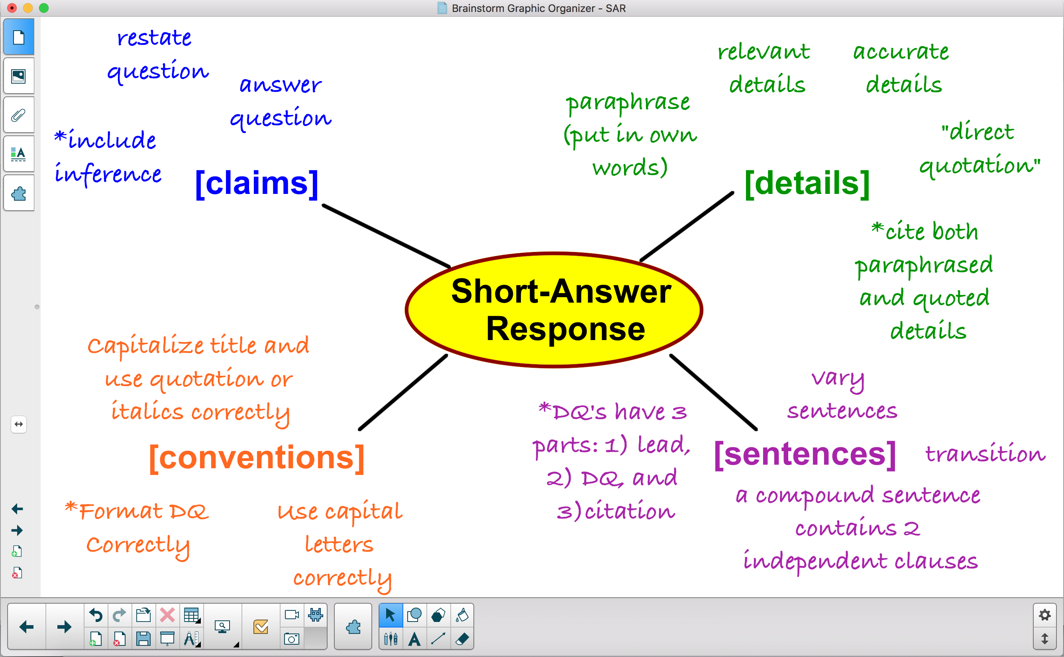Open the measurement tools dropdown
Image resolution: width=1064 pixels, height=657 pixels.
pos(191,638)
